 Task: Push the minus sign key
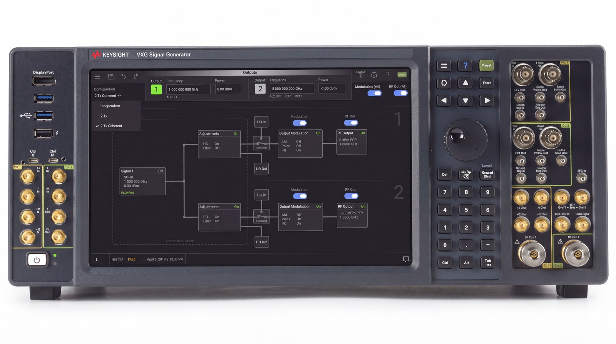coord(488,245)
